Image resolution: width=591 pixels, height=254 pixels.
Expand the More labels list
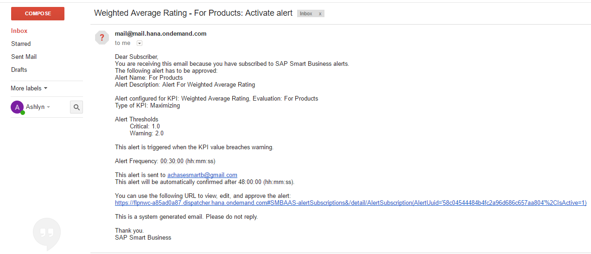[x=29, y=88]
